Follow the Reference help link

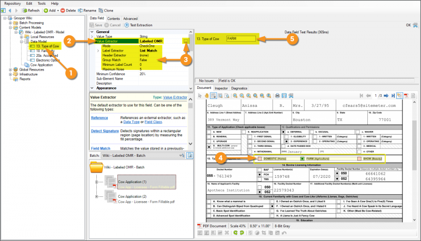coord(99,118)
